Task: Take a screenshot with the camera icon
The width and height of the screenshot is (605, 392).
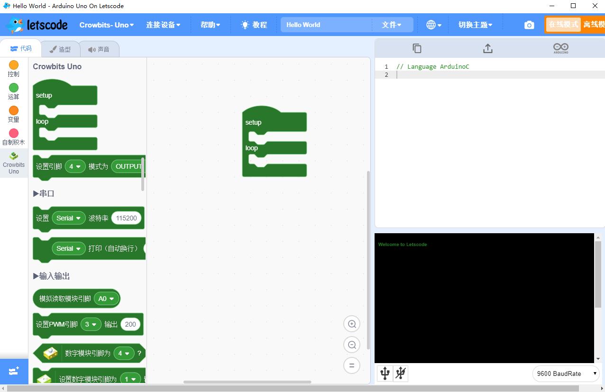Action: tap(529, 25)
